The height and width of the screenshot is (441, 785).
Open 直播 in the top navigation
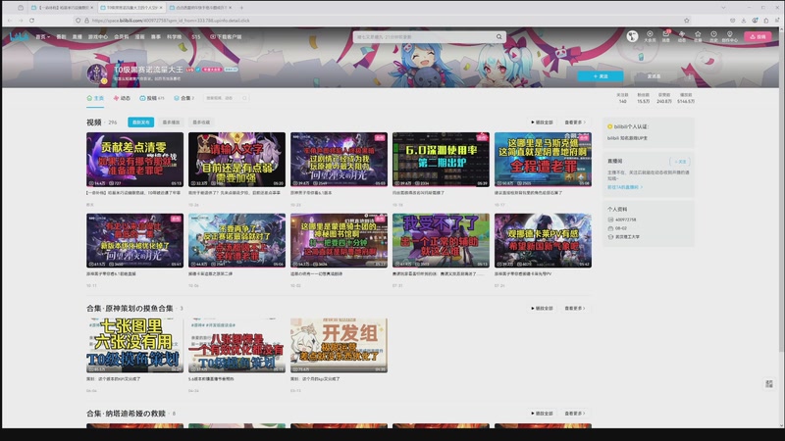pos(78,36)
